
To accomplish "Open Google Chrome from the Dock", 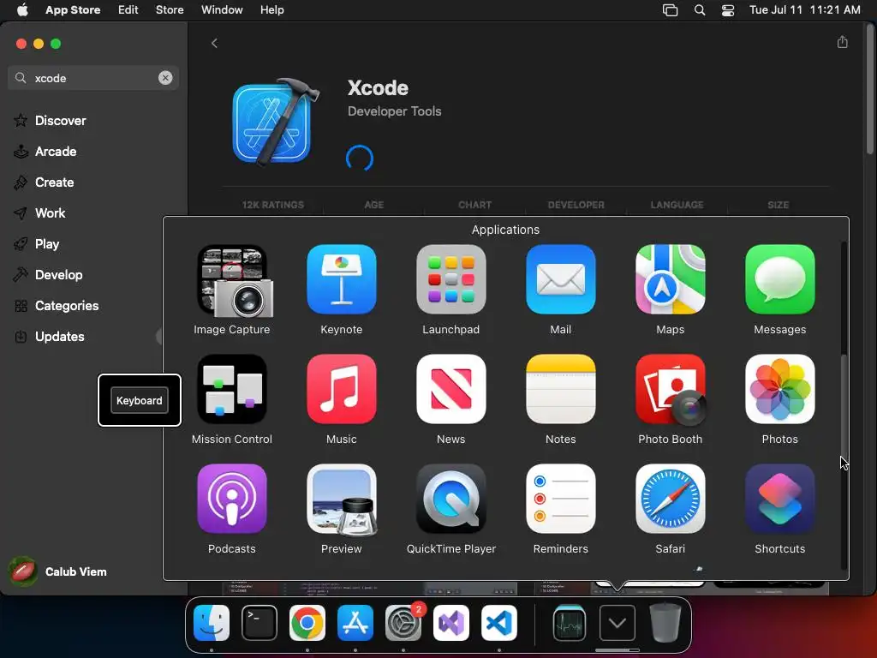I will [x=307, y=623].
